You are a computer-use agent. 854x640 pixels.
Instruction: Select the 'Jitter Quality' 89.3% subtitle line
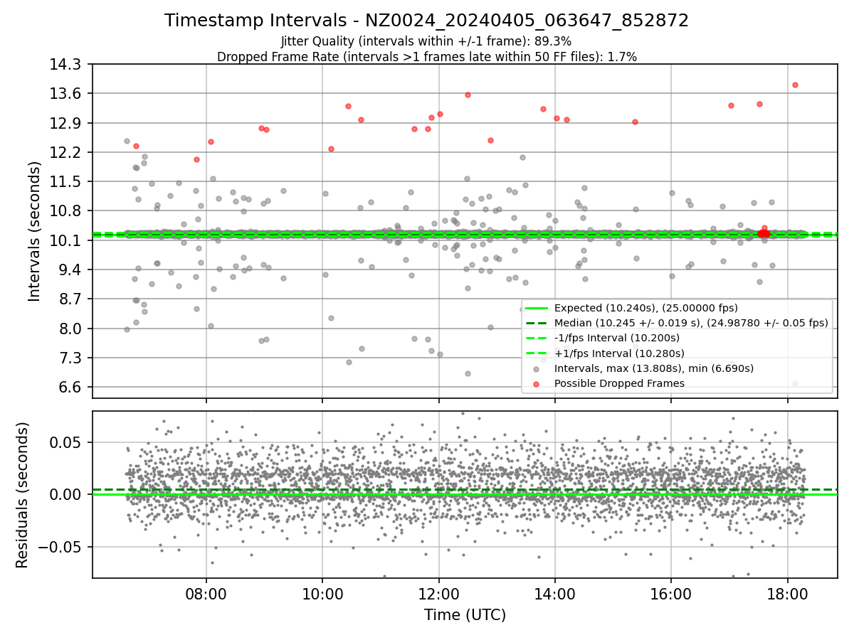(426, 41)
